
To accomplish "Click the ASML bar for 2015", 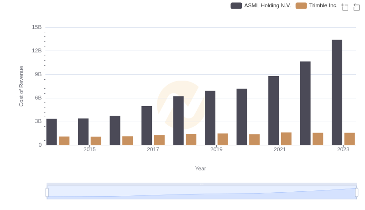I will (83, 132).
